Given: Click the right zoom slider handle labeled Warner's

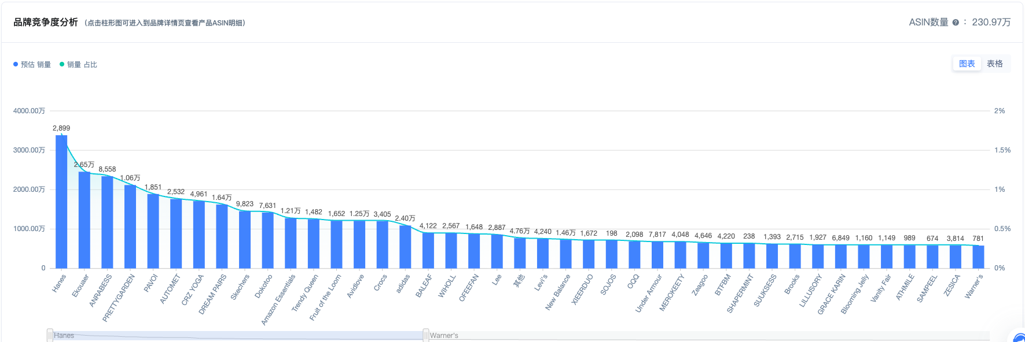Looking at the screenshot, I should click(x=426, y=335).
